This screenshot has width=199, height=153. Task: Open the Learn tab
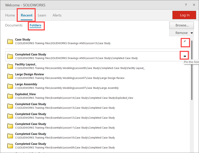coord(42,15)
